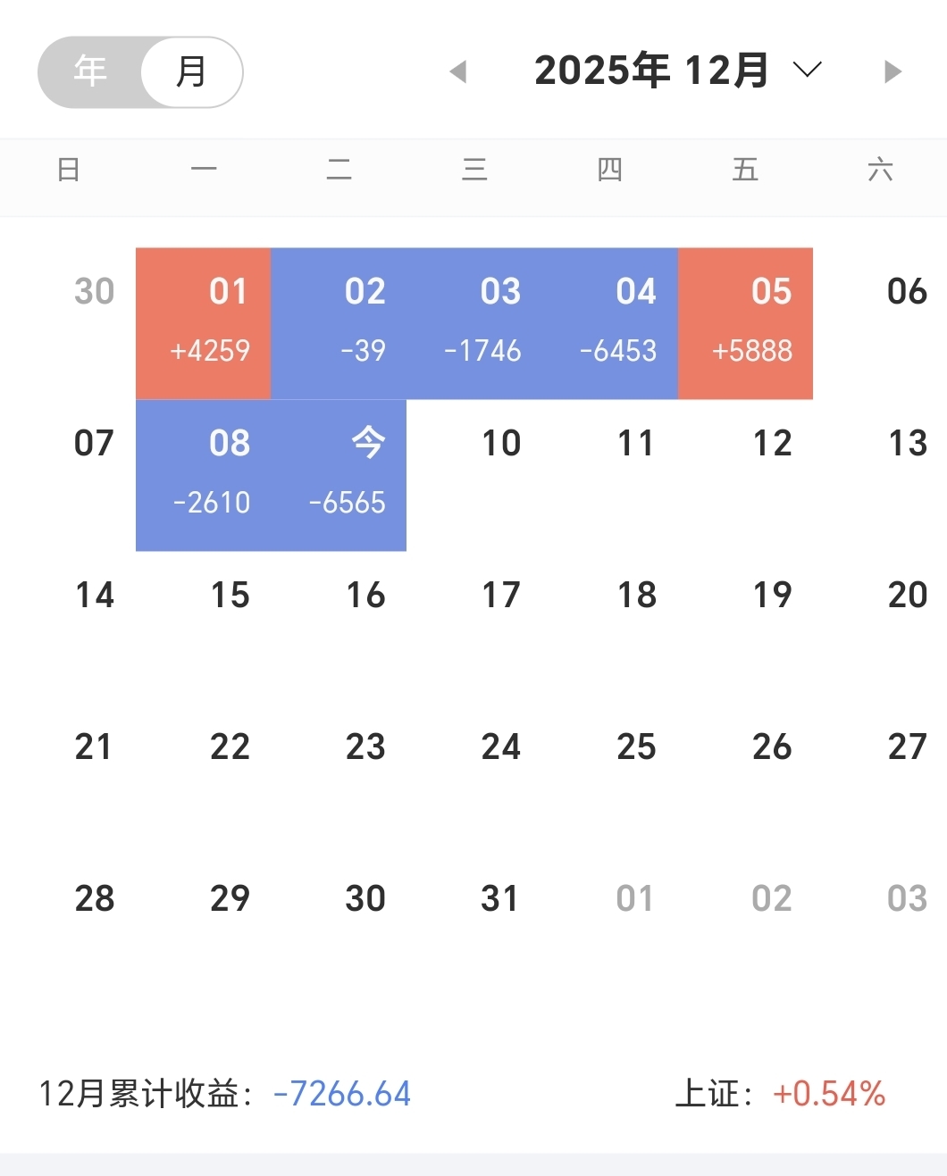The height and width of the screenshot is (1176, 947).
Task: Go to the next month arrow
Action: [892, 71]
